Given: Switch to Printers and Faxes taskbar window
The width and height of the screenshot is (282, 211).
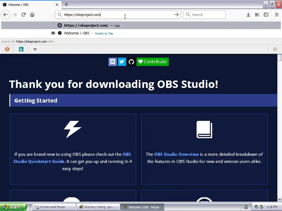Looking at the screenshot, I should pos(54,207).
